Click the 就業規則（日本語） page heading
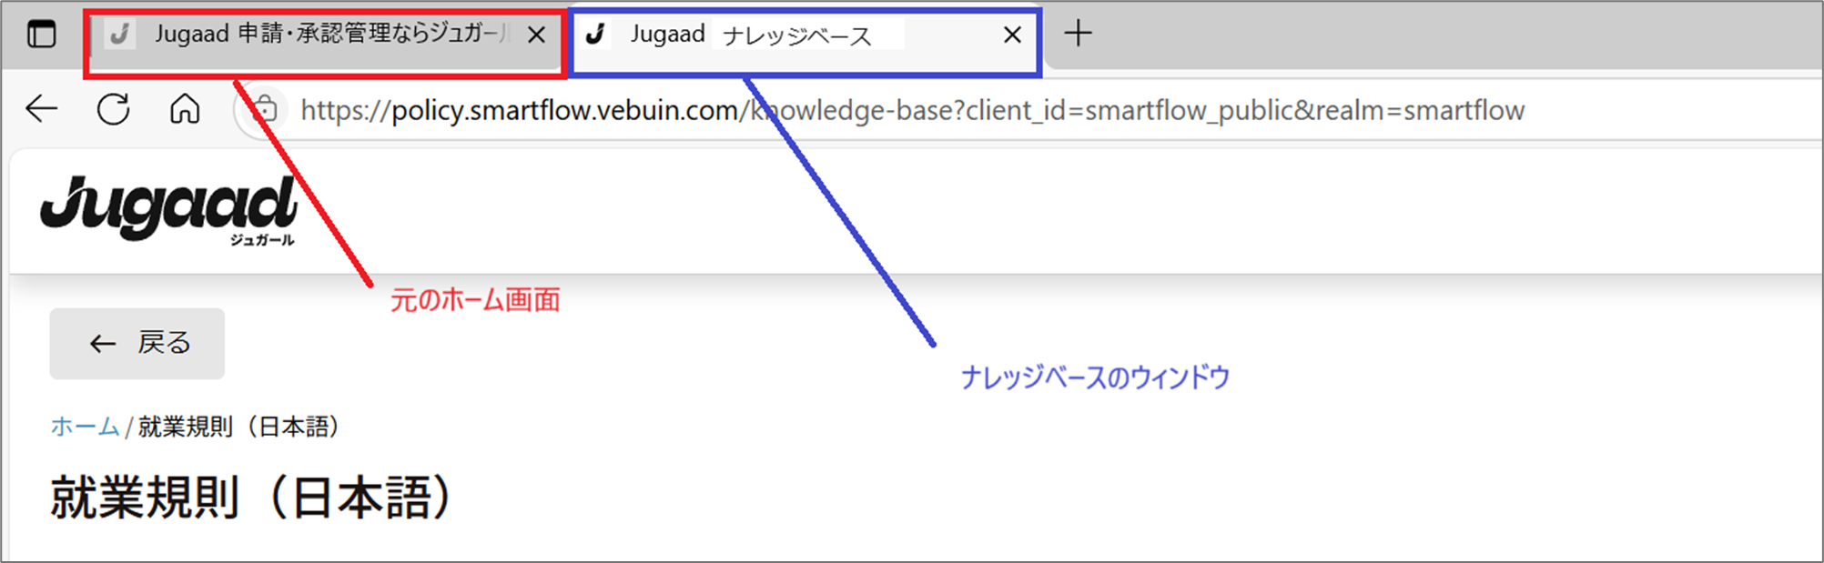The height and width of the screenshot is (563, 1824). coord(251,497)
